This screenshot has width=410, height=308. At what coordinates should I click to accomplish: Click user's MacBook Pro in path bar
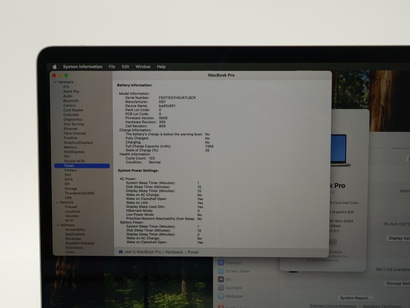click(143, 252)
